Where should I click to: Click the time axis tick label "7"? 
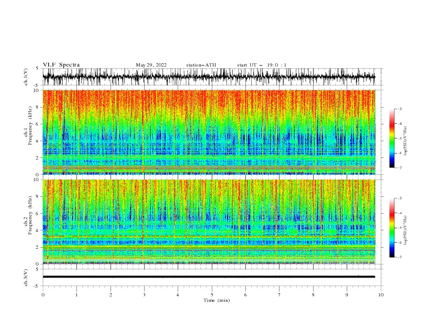coord(279,295)
